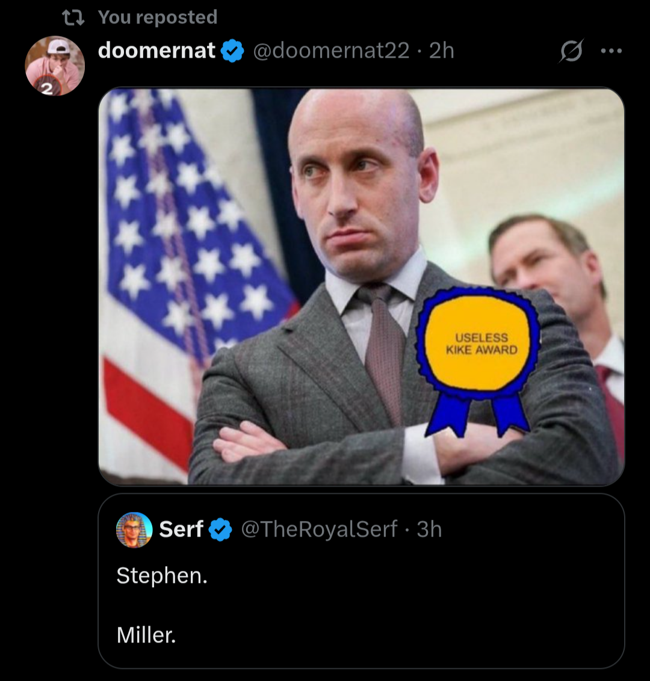Click the 2h post timestamp
The width and height of the screenshot is (650, 681).
click(442, 51)
